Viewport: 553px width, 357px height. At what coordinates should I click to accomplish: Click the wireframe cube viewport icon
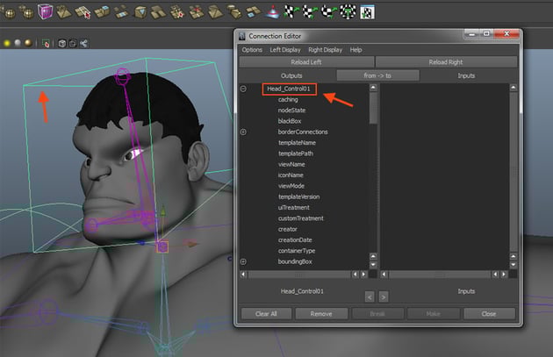point(62,42)
